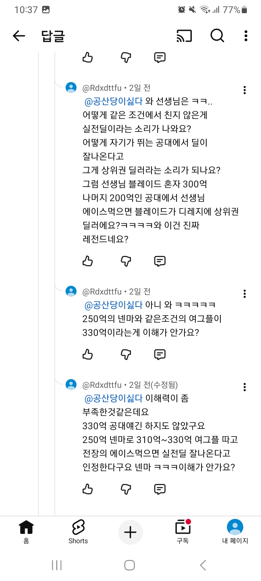Image resolution: width=261 pixels, height=581 pixels.
Task: Tap @공산당이싫다 mention in the 250억의 넨마 comment
Action: pos(113,305)
